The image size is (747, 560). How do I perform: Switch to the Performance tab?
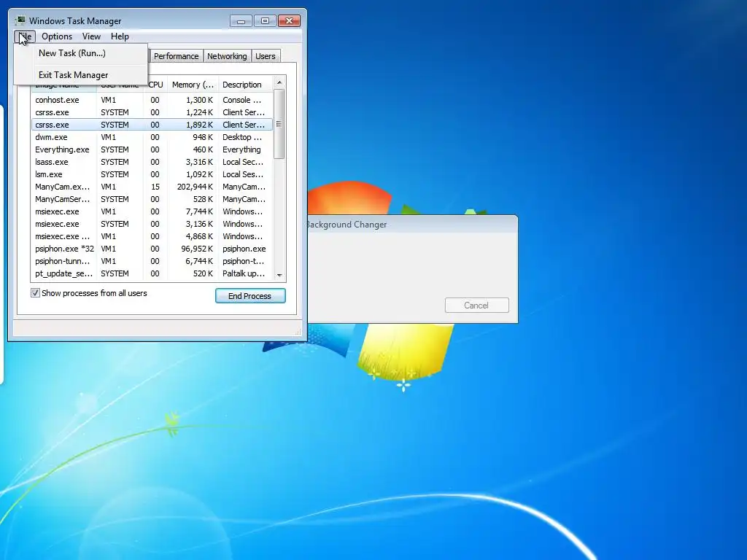[x=176, y=56]
